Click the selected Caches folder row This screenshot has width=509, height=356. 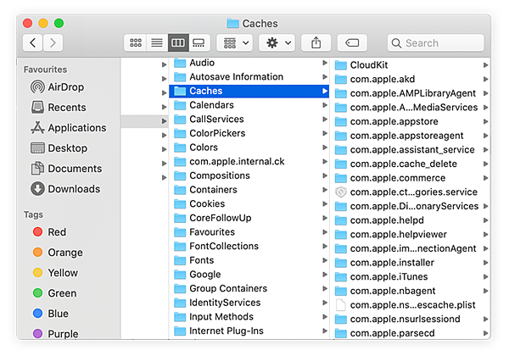pos(249,91)
